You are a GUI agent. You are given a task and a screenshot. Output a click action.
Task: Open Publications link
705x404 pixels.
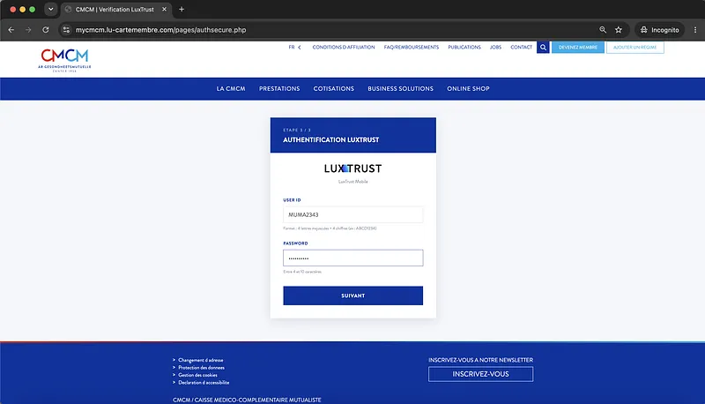click(464, 48)
